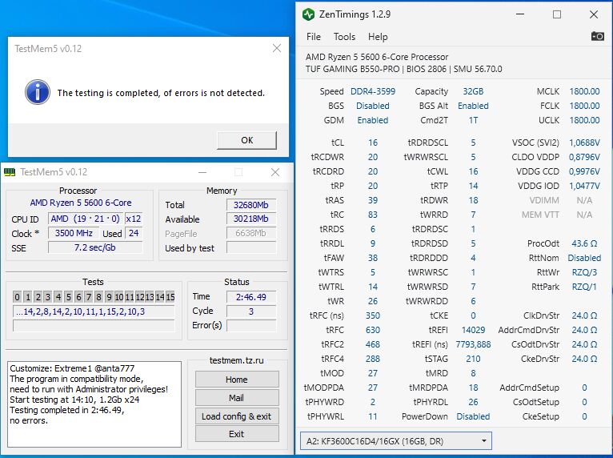613x458 pixels.
Task: Click the RttNom Disabled value
Action: pyautogui.click(x=584, y=258)
